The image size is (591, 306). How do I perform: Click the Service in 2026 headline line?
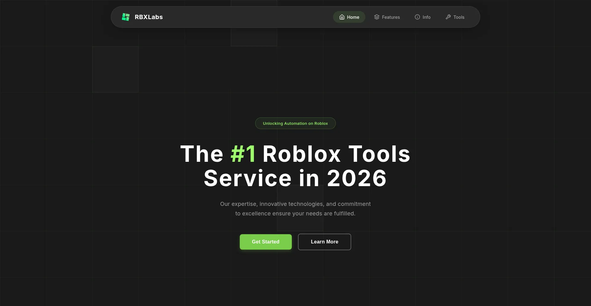tap(295, 178)
